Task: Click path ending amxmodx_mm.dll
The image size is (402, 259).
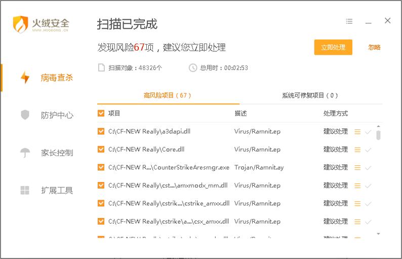Action: point(168,185)
